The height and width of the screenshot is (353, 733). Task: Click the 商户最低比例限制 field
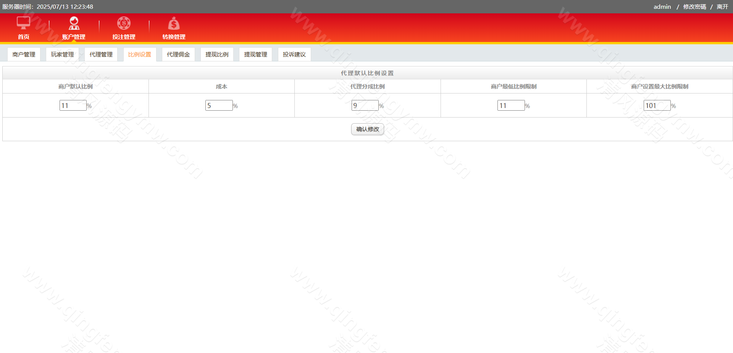pyautogui.click(x=511, y=105)
